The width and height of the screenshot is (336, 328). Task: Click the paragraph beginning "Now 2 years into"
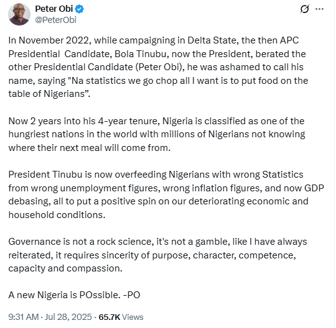coord(157,134)
